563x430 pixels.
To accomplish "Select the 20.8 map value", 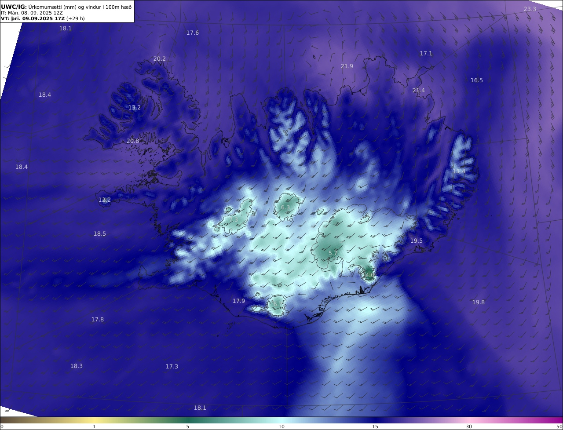I will [x=133, y=141].
